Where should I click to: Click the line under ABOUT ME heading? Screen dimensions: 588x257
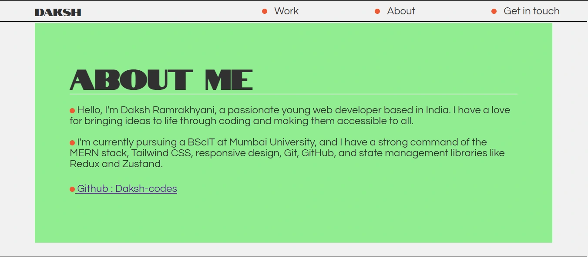click(x=293, y=94)
